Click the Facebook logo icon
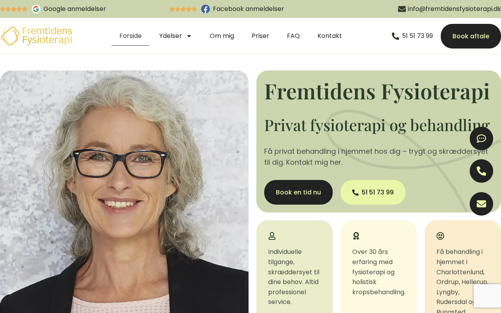 205,9
